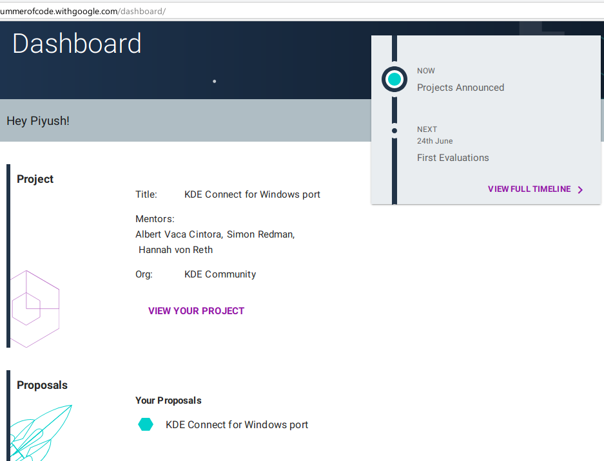Click the browser address bar URL
604x461 pixels.
point(83,11)
